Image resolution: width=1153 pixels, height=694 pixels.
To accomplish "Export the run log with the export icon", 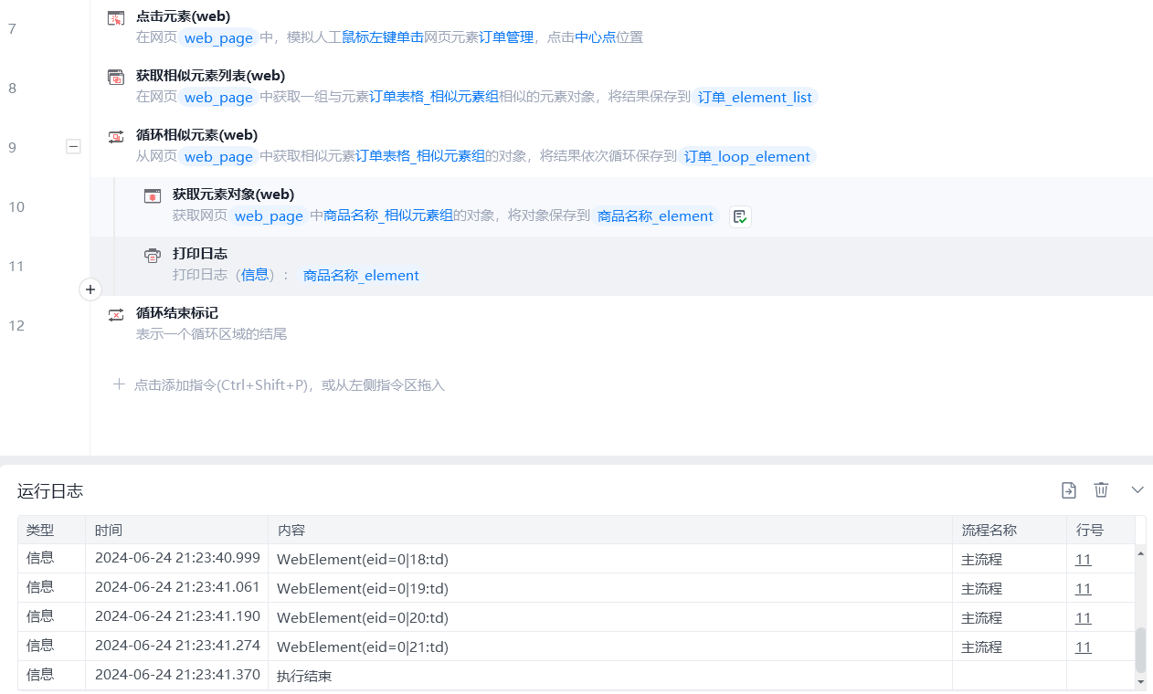I will [x=1069, y=490].
